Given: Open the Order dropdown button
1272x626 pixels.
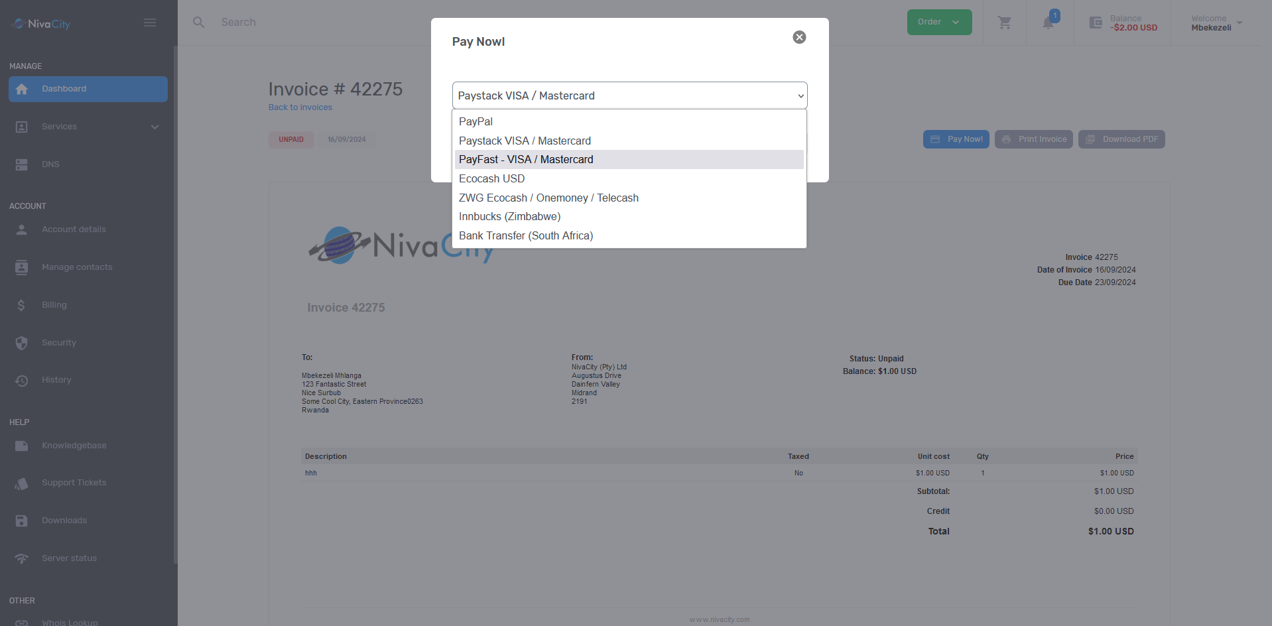Looking at the screenshot, I should point(939,22).
